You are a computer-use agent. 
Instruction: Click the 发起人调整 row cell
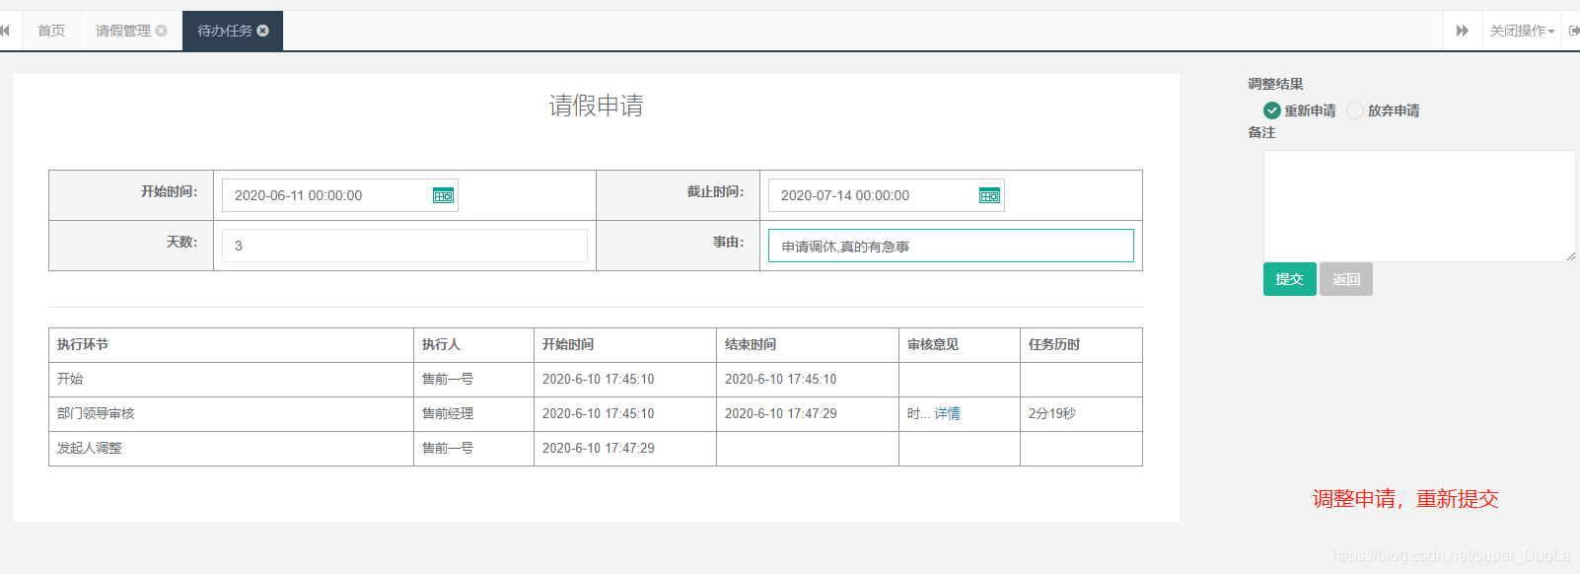point(231,449)
